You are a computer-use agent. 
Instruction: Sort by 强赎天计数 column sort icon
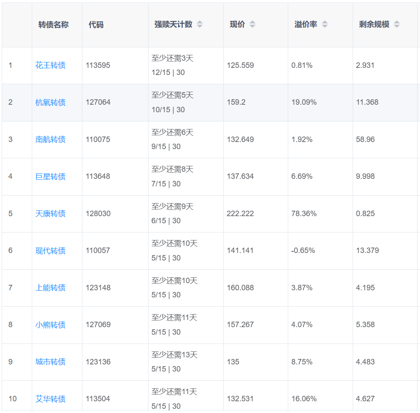(x=200, y=24)
